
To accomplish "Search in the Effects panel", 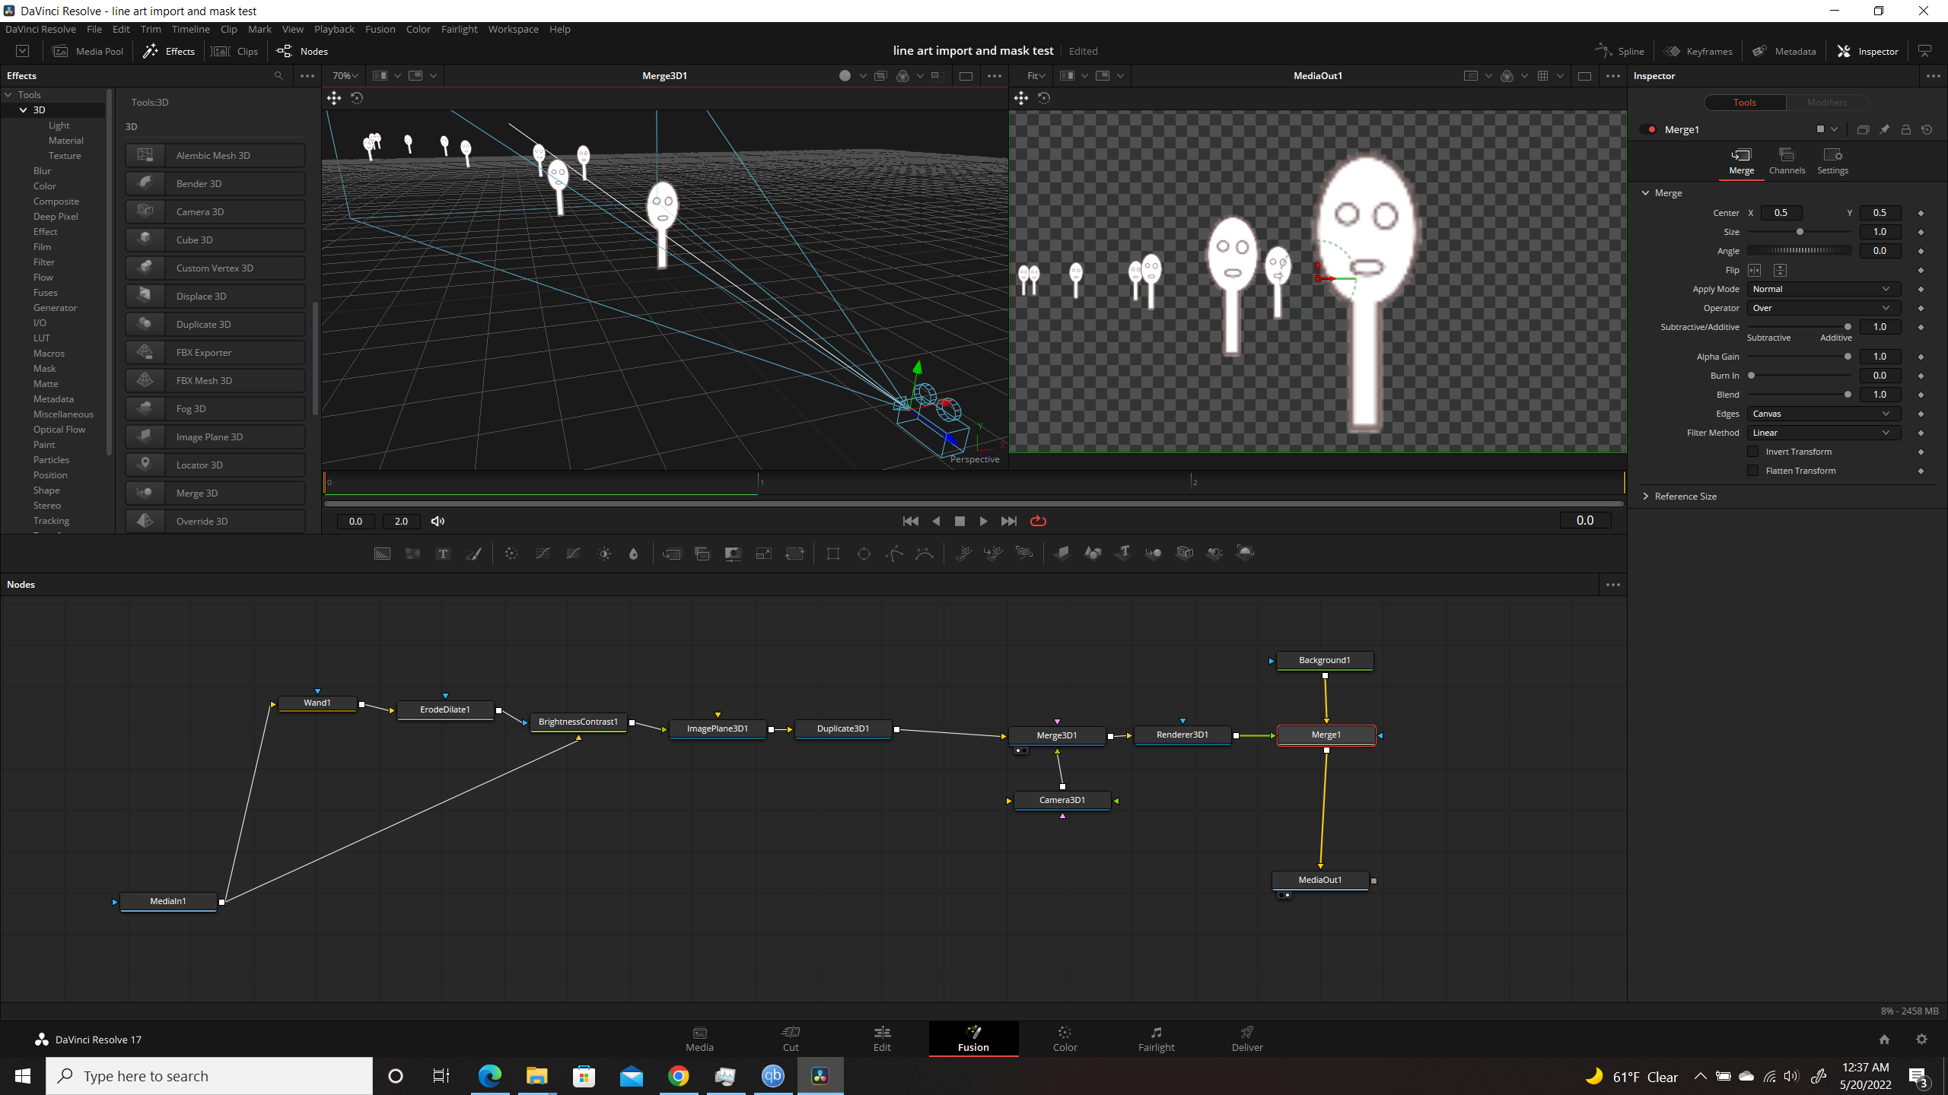I will (x=279, y=76).
